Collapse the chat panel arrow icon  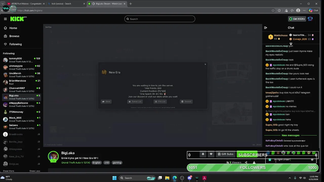point(266,28)
